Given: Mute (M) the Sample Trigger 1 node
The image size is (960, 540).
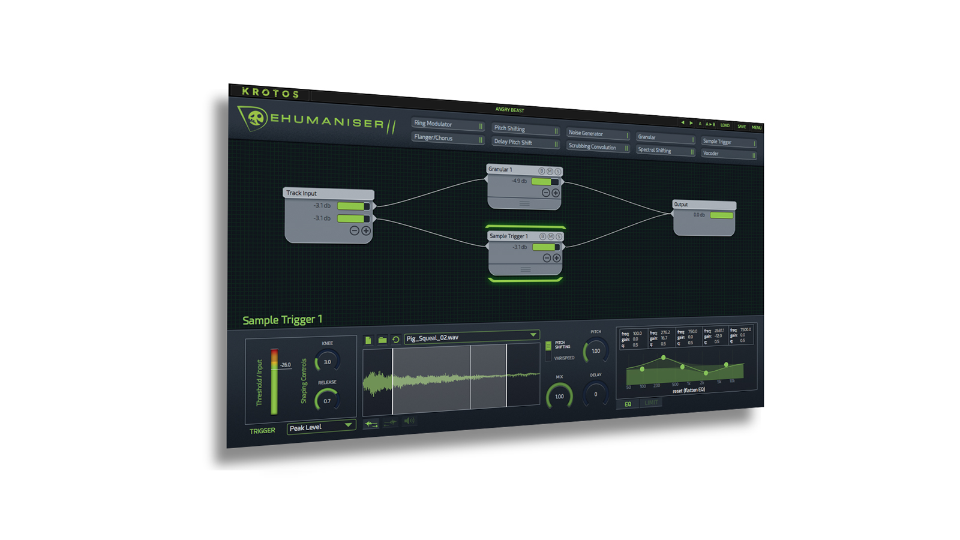Looking at the screenshot, I should click(x=551, y=236).
